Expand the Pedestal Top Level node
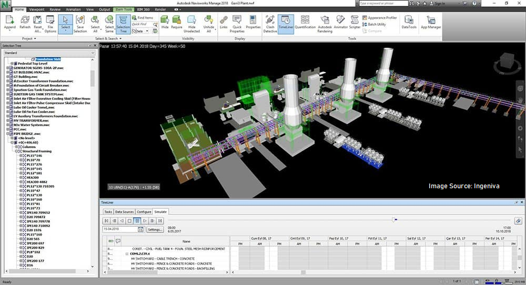The image size is (526, 285). tap(12, 64)
